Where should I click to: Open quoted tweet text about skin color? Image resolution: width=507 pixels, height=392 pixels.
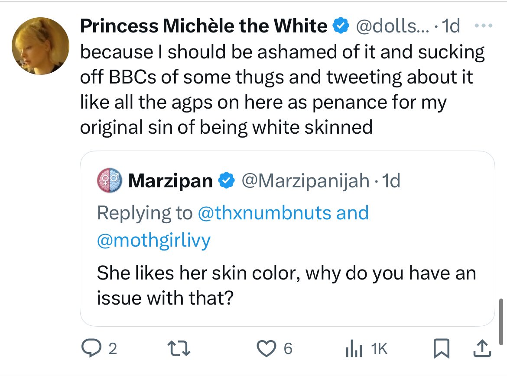pos(286,286)
